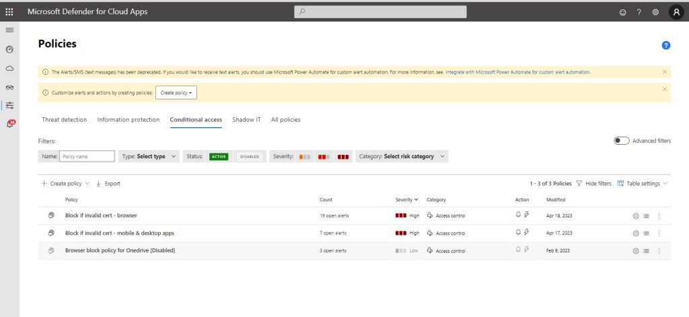Toggle the DISABLED status filter
The height and width of the screenshot is (317, 689).
(x=249, y=157)
